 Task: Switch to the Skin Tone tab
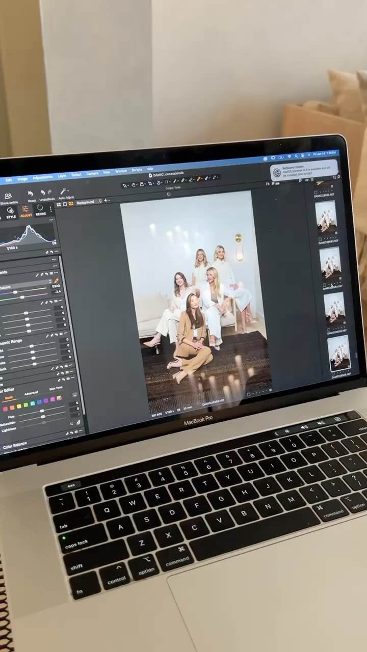(x=56, y=389)
